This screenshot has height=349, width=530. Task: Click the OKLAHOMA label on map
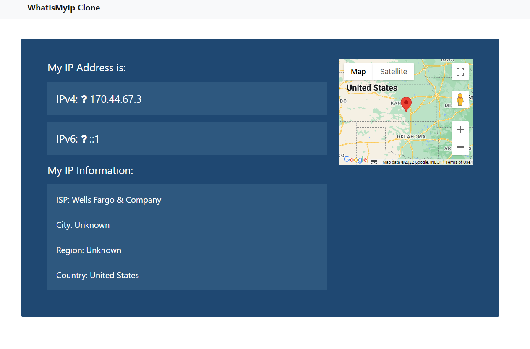412,137
